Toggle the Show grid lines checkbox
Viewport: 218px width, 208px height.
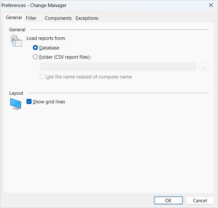pos(29,102)
